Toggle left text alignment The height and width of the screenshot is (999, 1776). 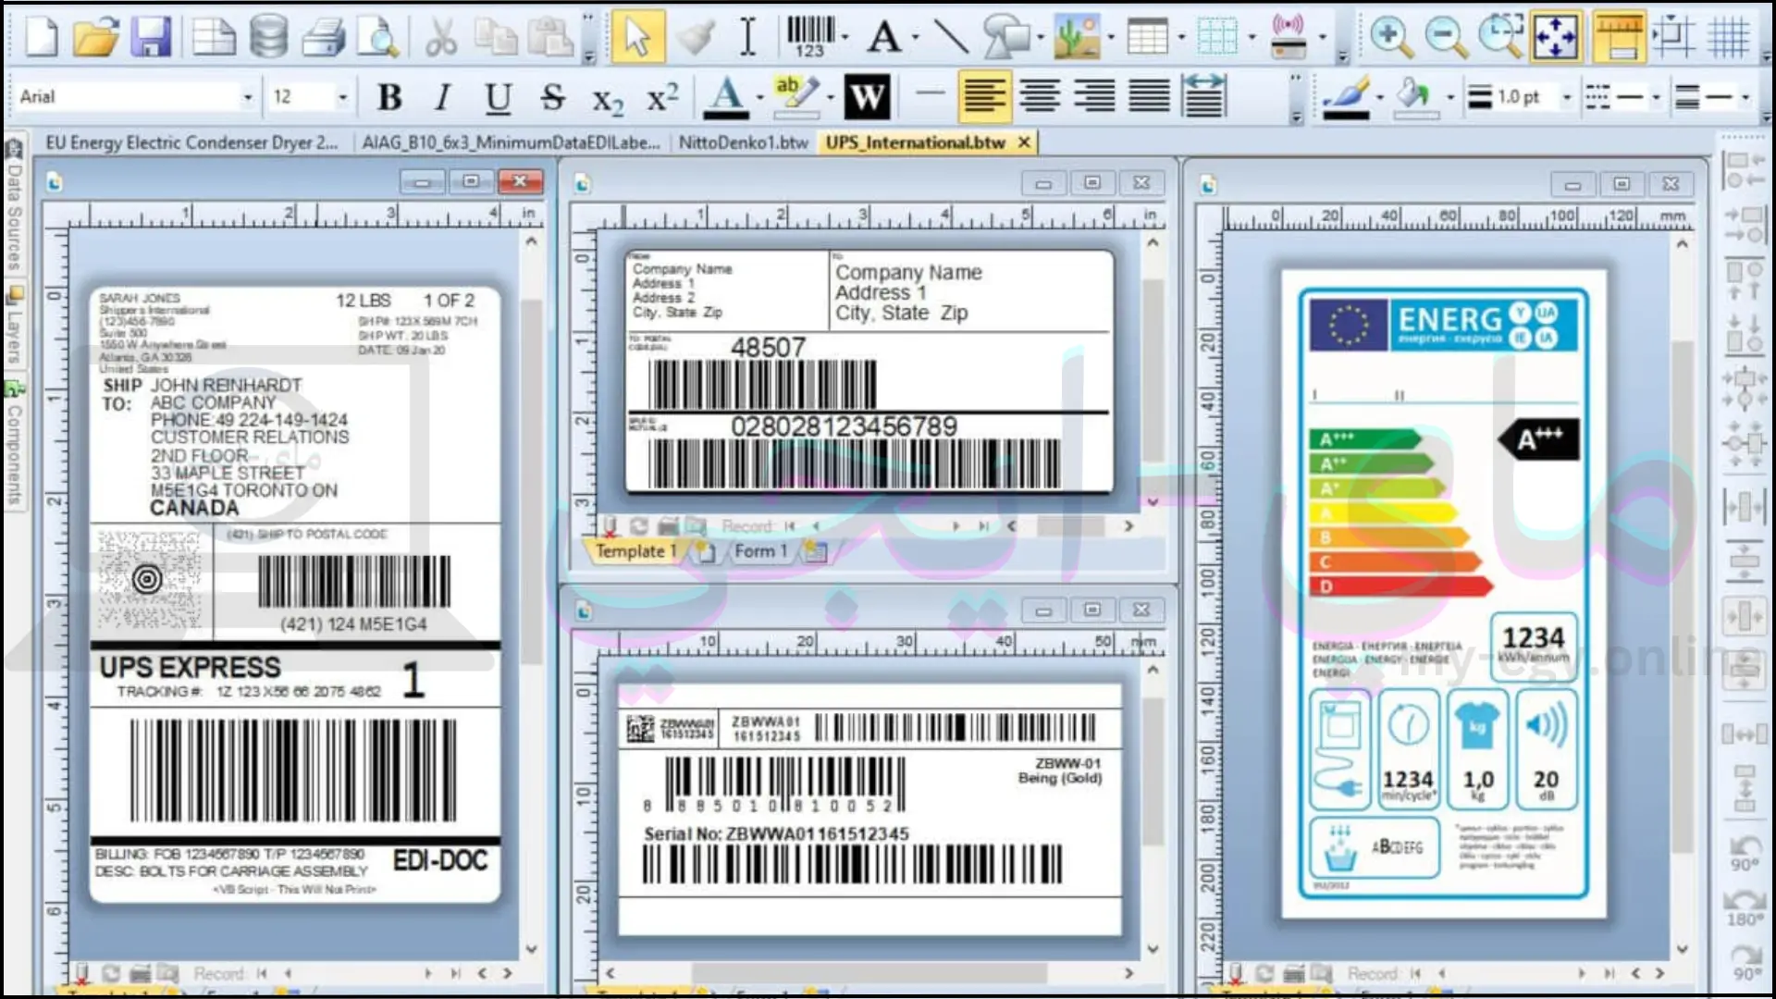(985, 96)
